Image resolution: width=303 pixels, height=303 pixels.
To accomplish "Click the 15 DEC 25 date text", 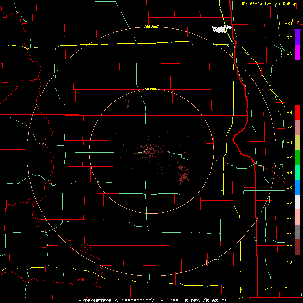I will (195, 301).
